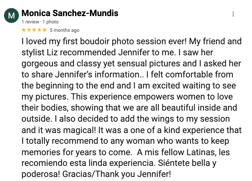Click the green M profile avatar
This screenshot has width=252, height=181.
coord(11,16)
